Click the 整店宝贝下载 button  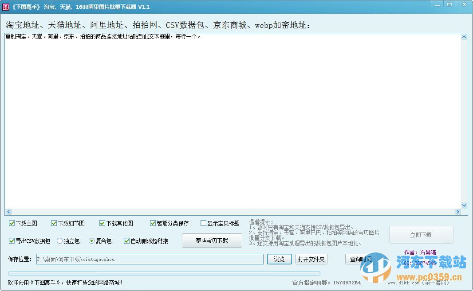click(212, 241)
